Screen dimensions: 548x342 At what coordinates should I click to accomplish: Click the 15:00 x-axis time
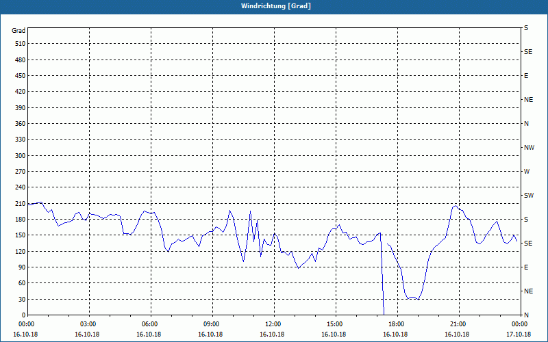[x=334, y=324]
